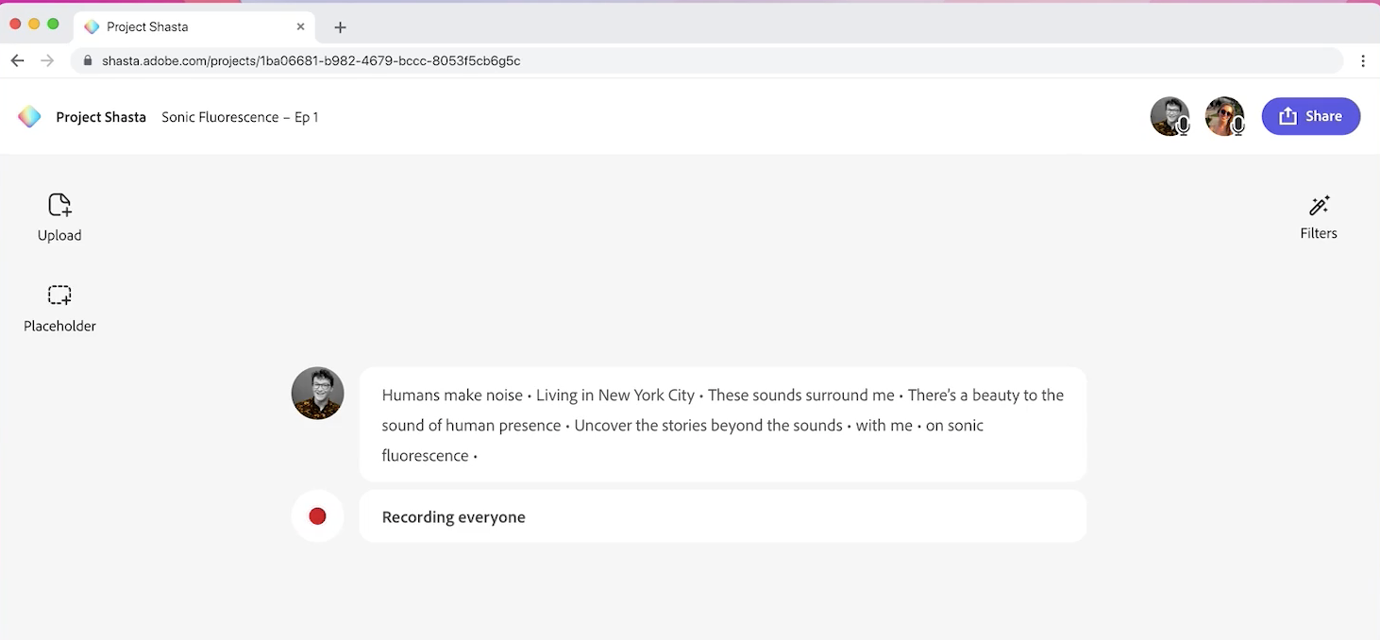Screen dimensions: 1380x640
Task: Close the Project Shasta browser tab
Action: (300, 26)
